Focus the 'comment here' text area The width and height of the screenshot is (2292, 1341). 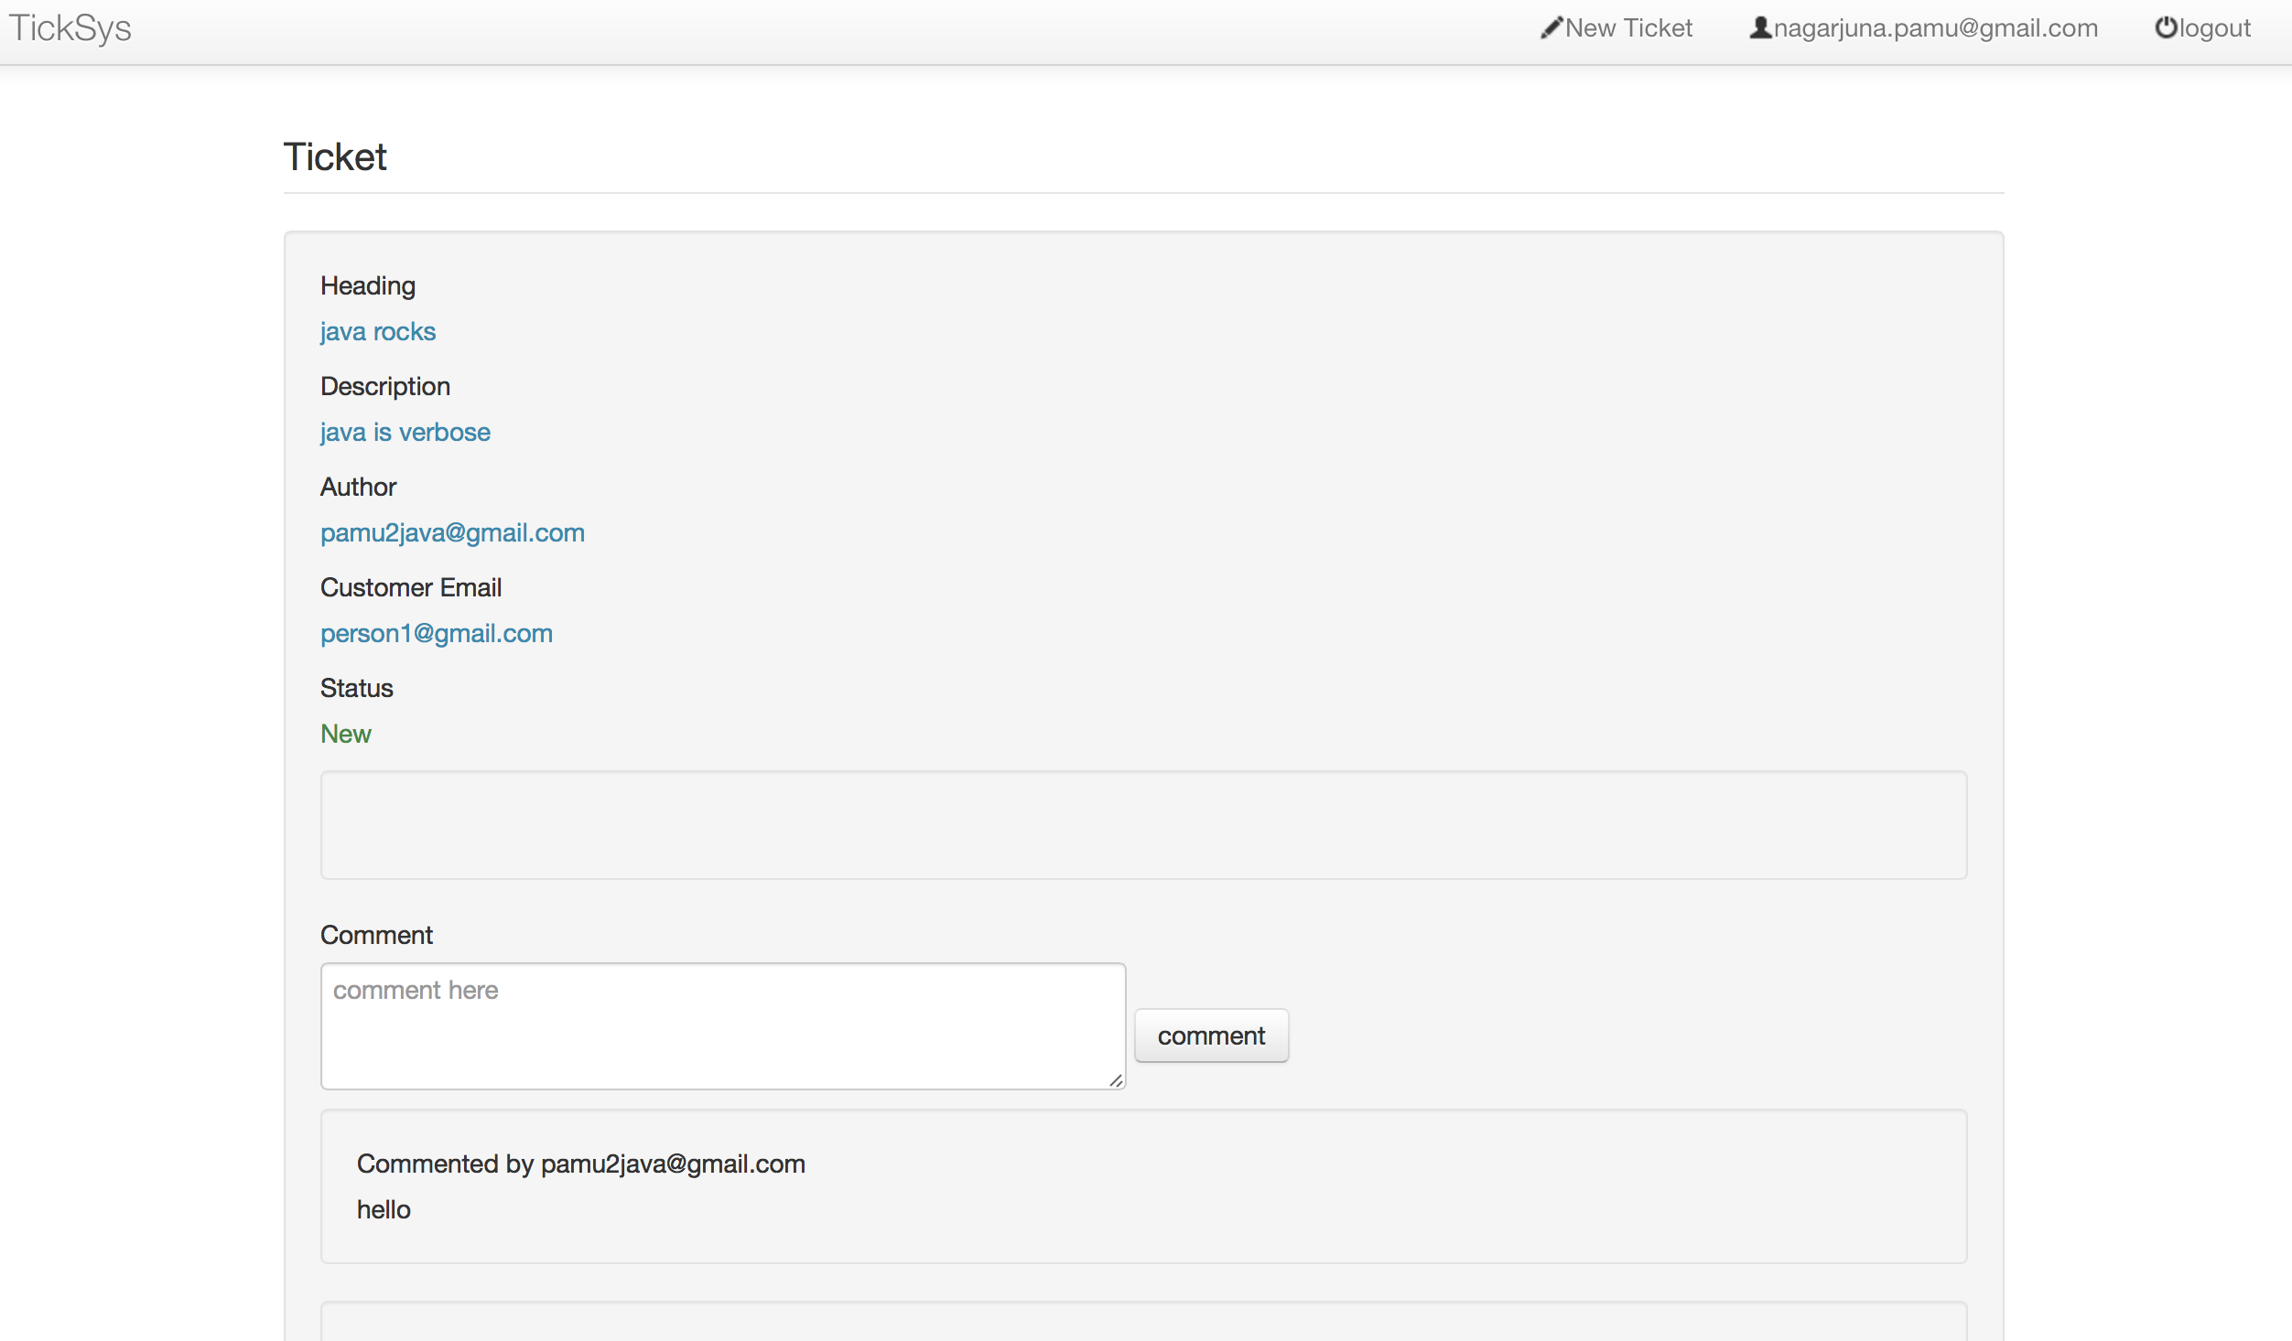[721, 1025]
